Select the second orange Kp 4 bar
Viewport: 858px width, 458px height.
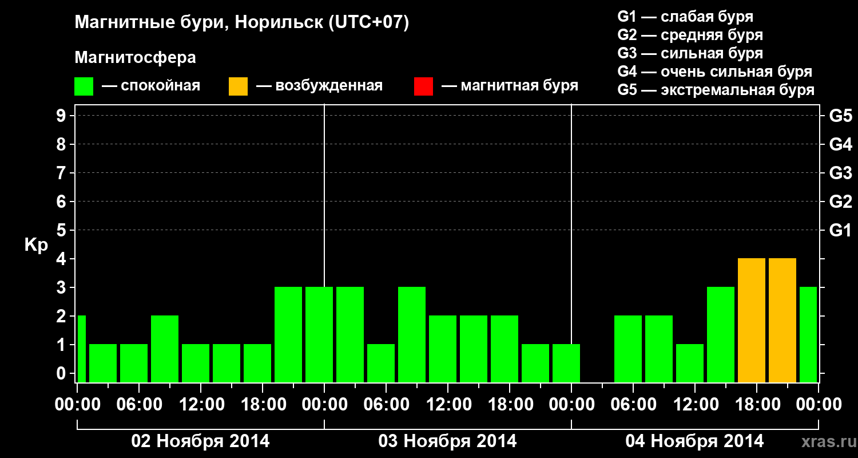(x=782, y=320)
